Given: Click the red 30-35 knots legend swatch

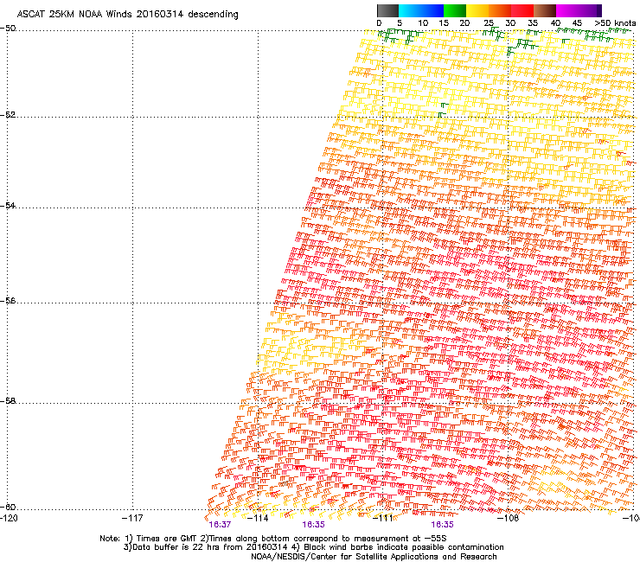Looking at the screenshot, I should (522, 10).
